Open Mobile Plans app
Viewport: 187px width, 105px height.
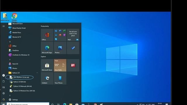coord(15,33)
